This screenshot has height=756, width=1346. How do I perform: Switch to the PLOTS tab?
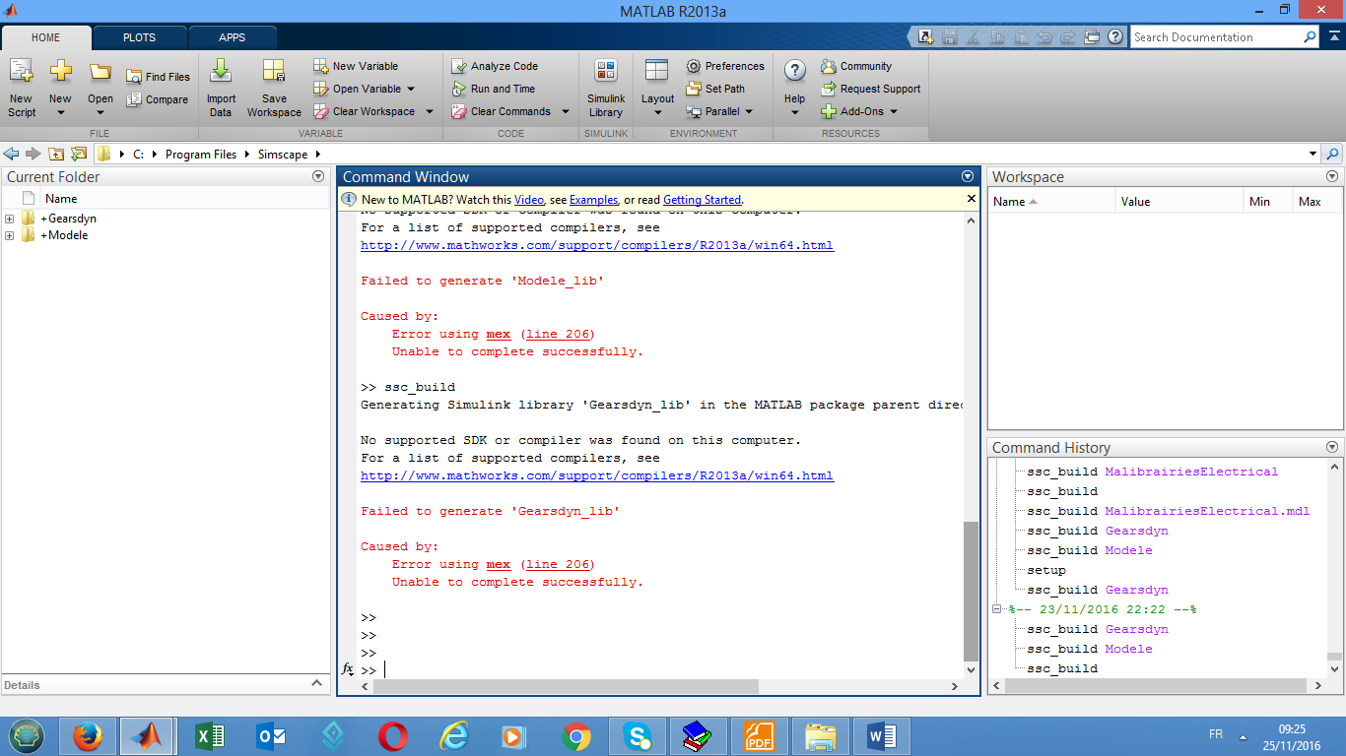(x=139, y=37)
